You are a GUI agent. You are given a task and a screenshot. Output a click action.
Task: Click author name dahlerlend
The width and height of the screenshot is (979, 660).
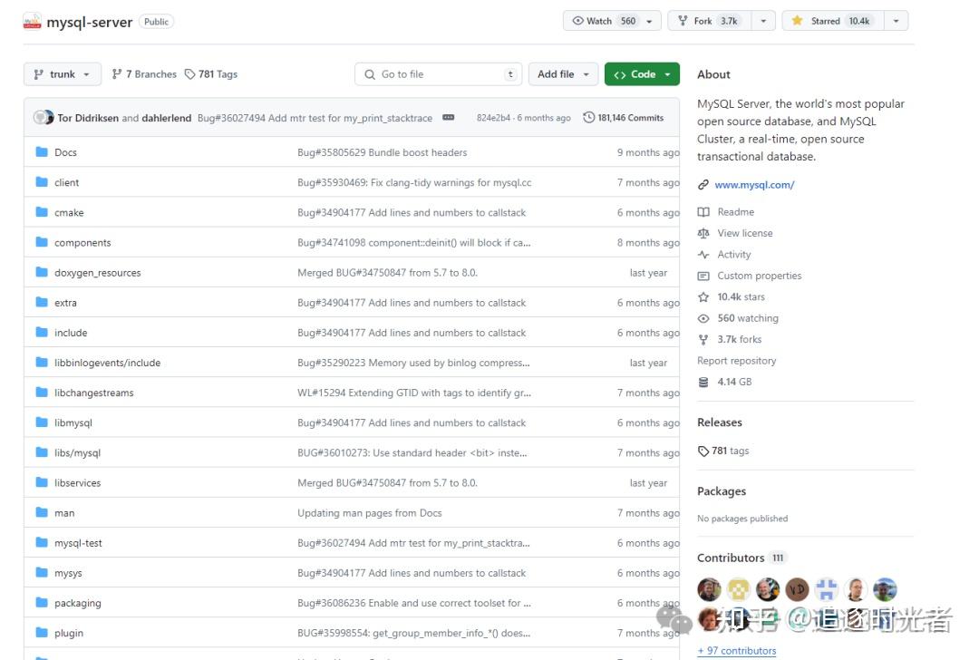click(x=166, y=118)
